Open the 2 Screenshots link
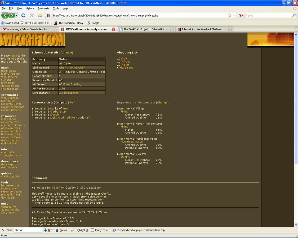The width and height of the screenshot is (298, 238). (x=68, y=93)
